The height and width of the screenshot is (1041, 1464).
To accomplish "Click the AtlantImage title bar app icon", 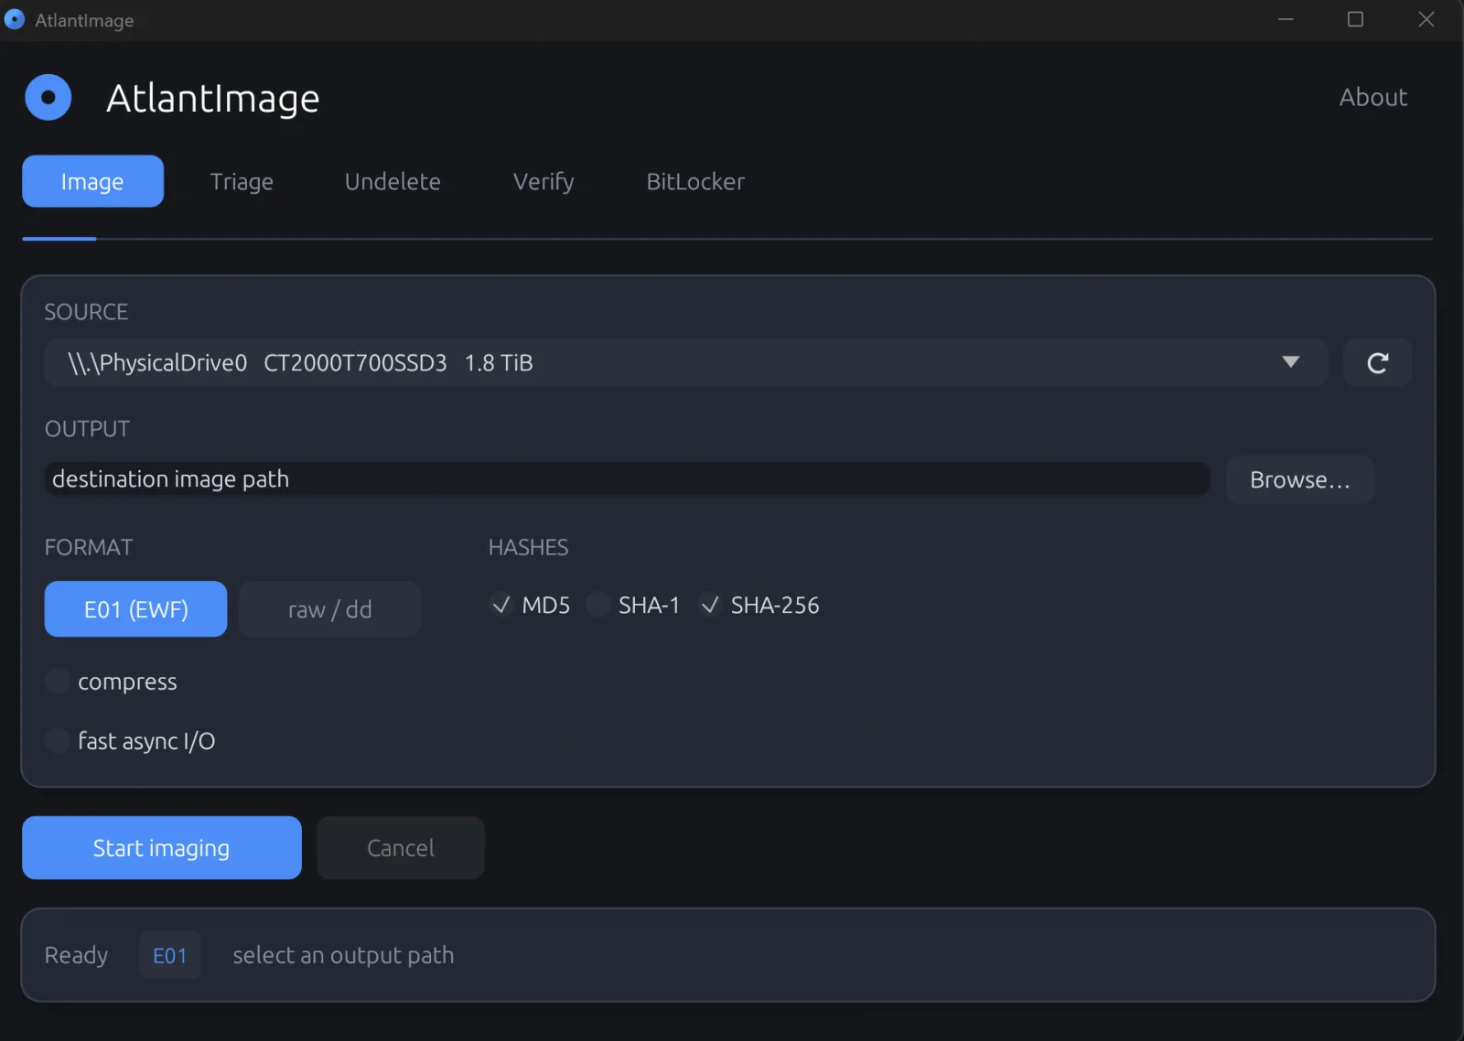I will 15,19.
